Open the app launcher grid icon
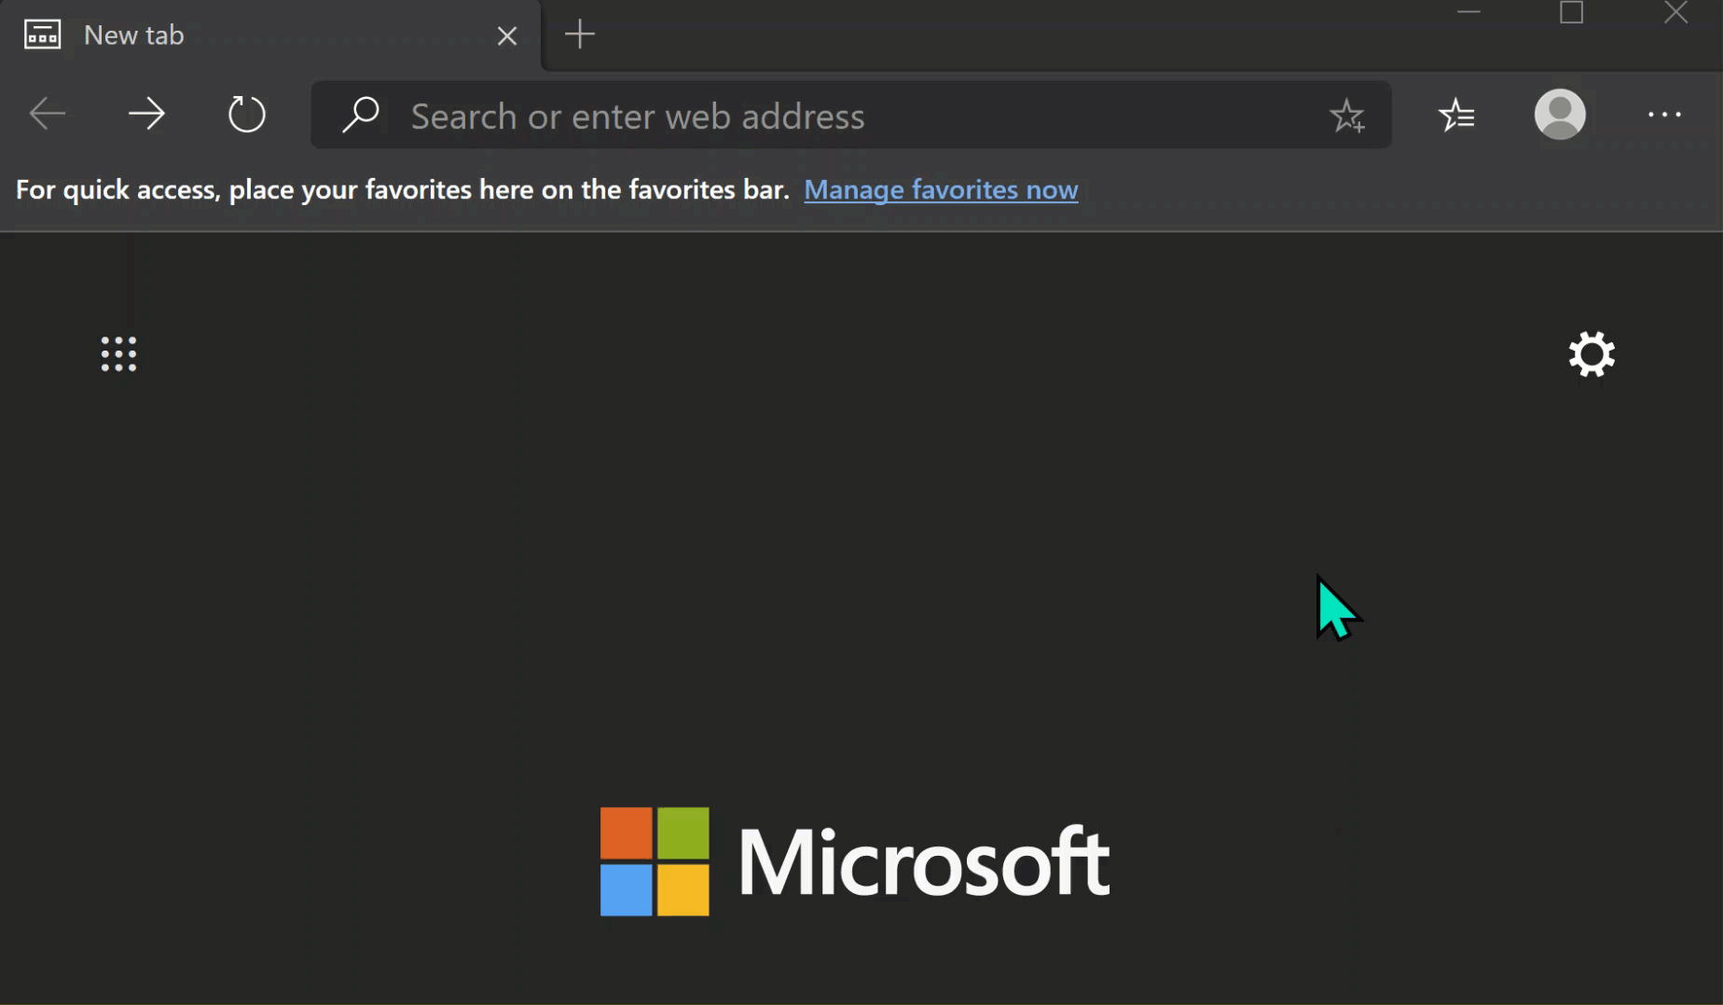Viewport: 1723px width, 1005px height. point(118,354)
